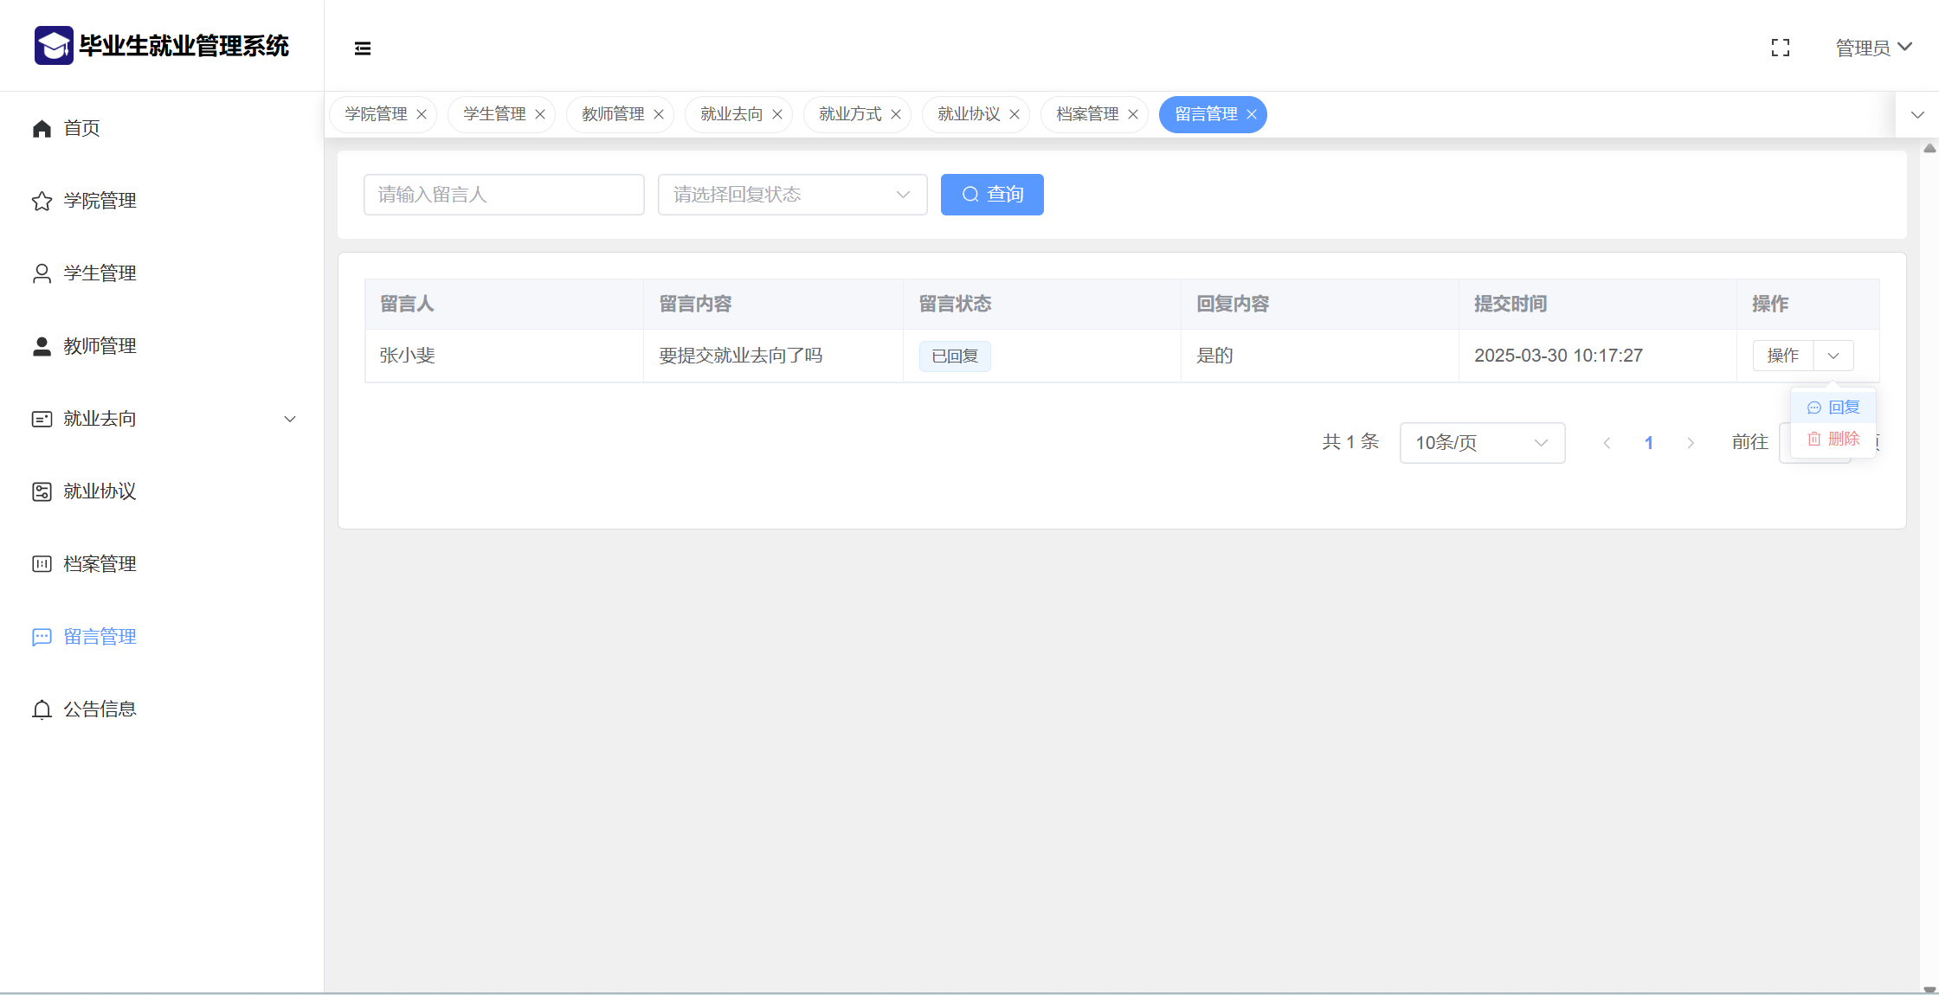Open 留言管理 via its chat icon

coord(42,638)
